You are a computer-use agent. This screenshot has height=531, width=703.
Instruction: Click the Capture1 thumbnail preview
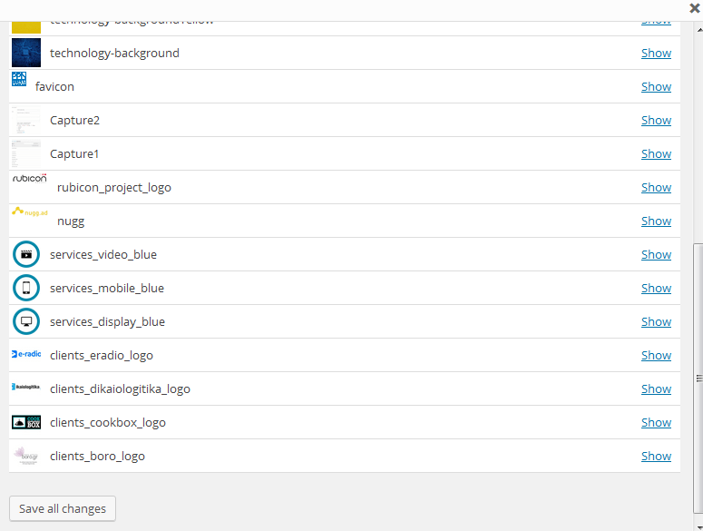(26, 153)
